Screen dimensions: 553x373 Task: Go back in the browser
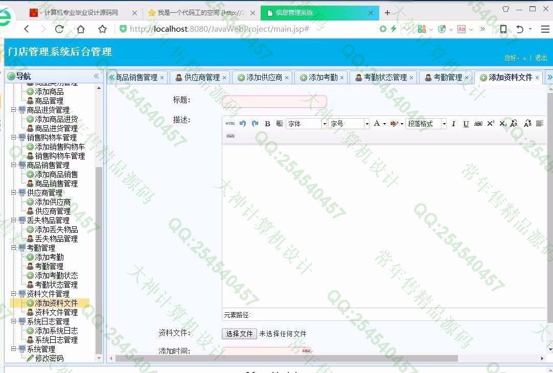coord(27,29)
